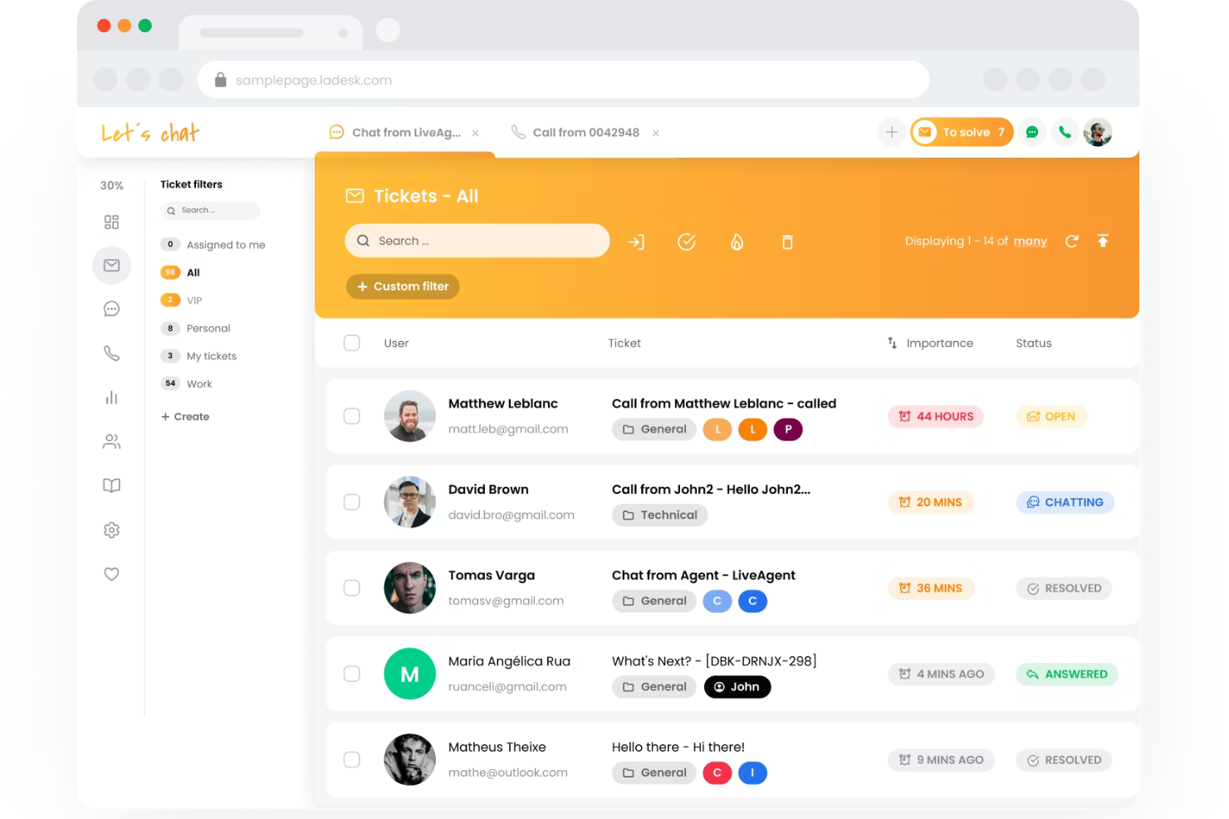Expand the Technical department tag
The width and height of the screenshot is (1229, 819).
pyautogui.click(x=659, y=514)
